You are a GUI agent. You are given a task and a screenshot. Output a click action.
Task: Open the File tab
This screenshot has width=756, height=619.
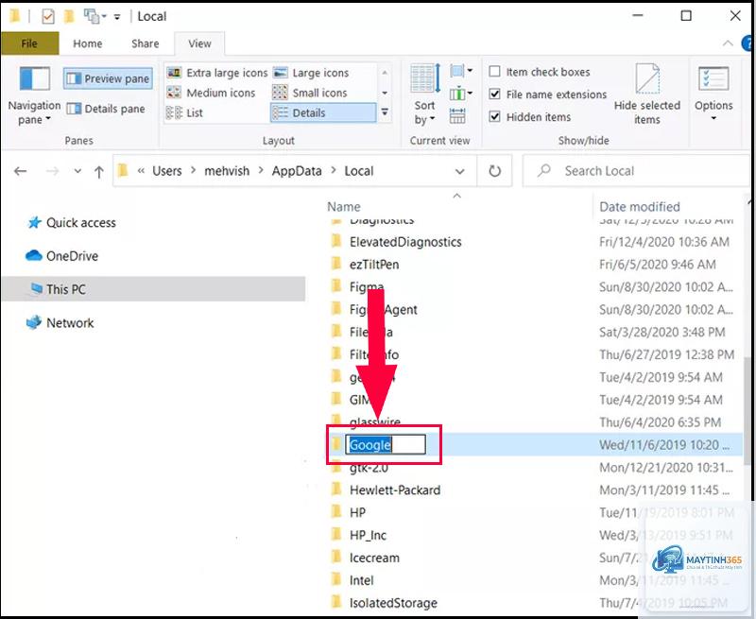pyautogui.click(x=29, y=43)
